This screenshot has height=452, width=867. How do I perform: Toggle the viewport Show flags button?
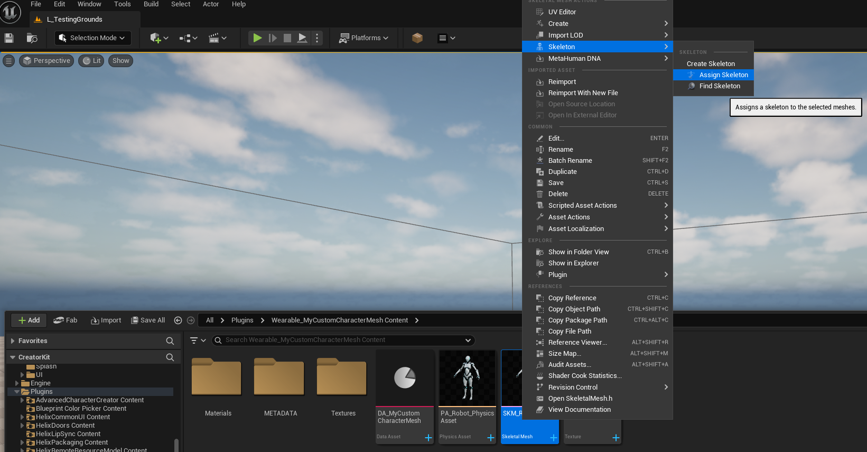[x=120, y=61]
